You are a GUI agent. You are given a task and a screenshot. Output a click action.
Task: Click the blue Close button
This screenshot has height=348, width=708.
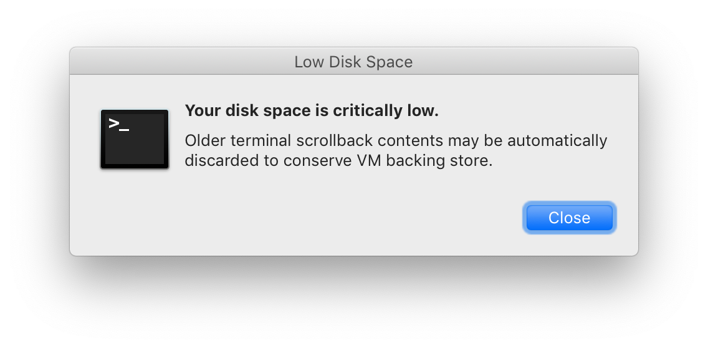pyautogui.click(x=570, y=218)
